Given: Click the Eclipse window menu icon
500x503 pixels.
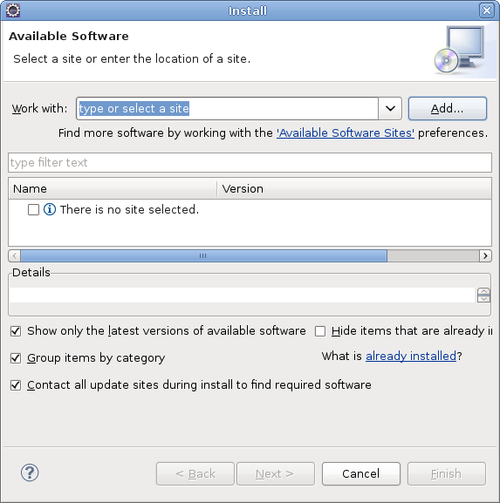Looking at the screenshot, I should 13,10.
